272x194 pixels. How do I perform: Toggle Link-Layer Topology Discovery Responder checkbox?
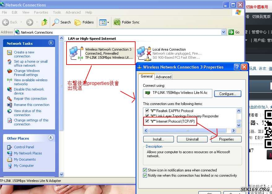(147, 116)
